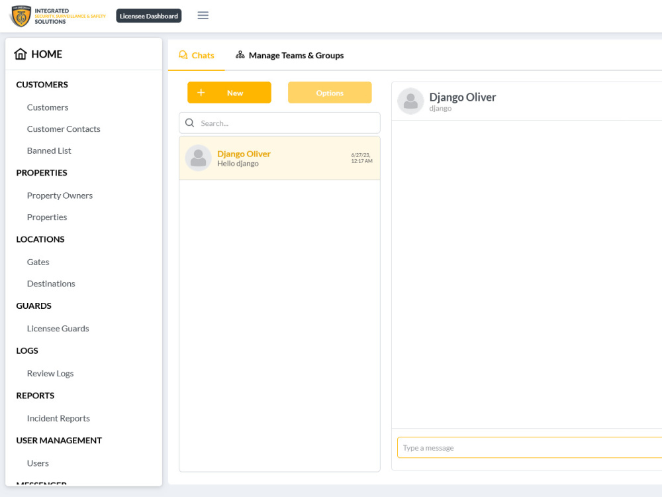Open Customer Contacts page
The width and height of the screenshot is (662, 497).
coord(64,129)
